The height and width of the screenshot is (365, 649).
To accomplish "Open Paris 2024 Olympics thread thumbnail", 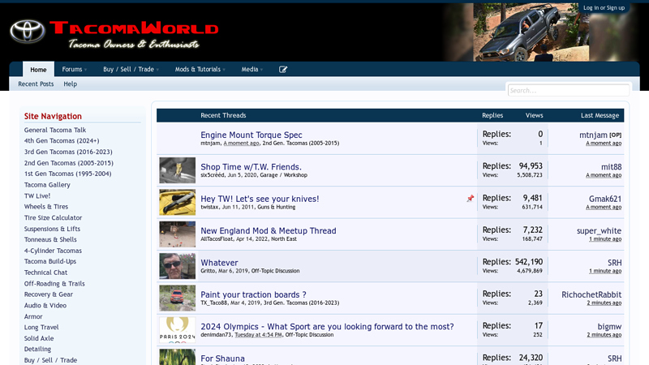I will (x=177, y=330).
